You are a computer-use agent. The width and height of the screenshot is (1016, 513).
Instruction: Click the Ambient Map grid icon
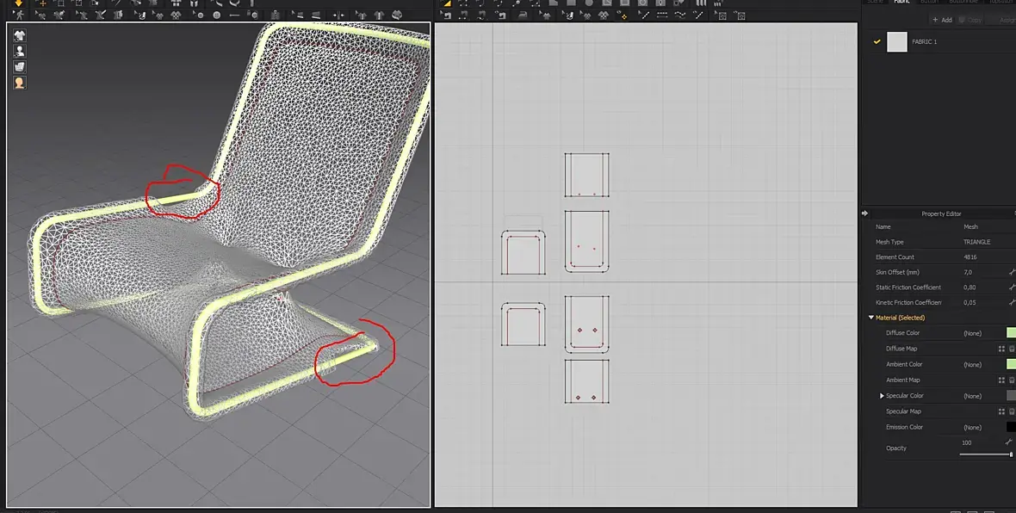coord(1001,380)
